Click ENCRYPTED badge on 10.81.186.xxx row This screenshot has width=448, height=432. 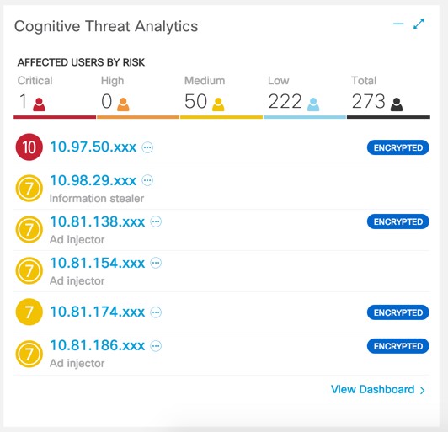coord(398,346)
